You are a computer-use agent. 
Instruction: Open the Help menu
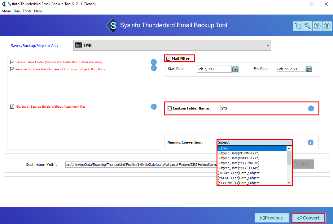pyautogui.click(x=38, y=11)
